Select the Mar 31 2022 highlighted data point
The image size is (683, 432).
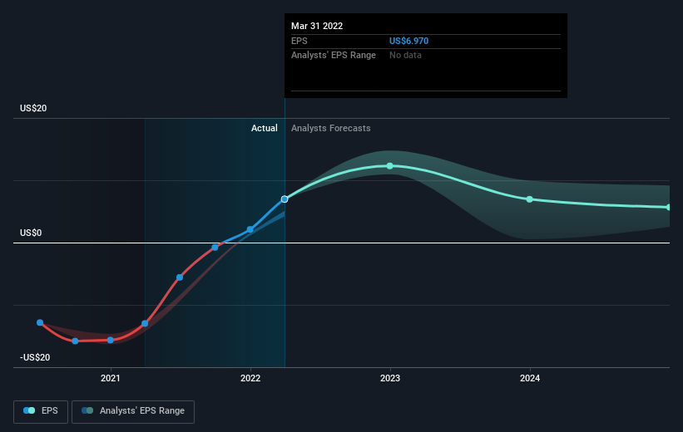(285, 199)
